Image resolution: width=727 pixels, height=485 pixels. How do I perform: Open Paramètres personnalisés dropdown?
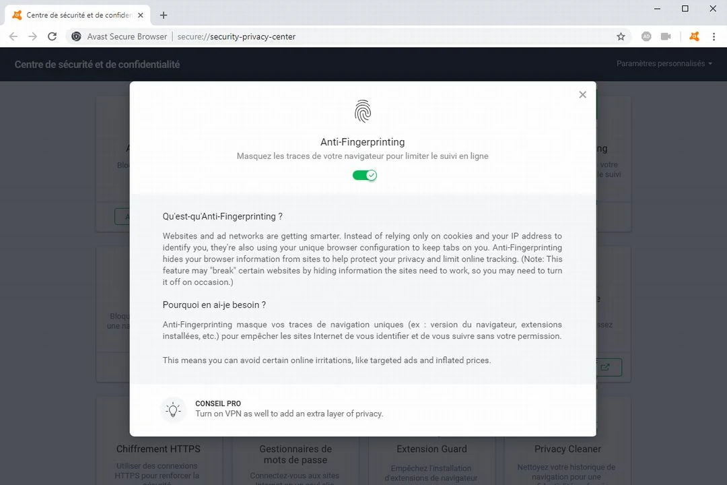point(664,63)
